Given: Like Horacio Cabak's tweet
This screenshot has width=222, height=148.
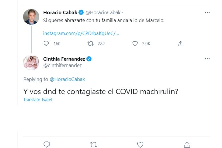Looking at the screenshot, I should pyautogui.click(x=135, y=44).
